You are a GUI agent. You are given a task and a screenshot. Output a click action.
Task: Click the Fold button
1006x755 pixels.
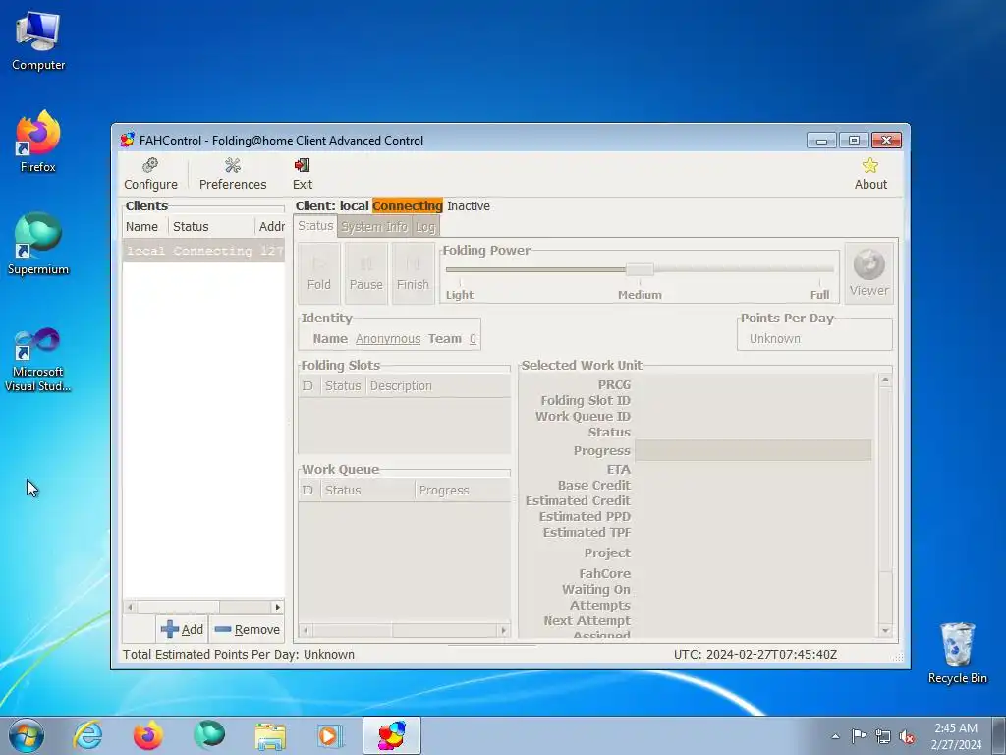pos(319,273)
